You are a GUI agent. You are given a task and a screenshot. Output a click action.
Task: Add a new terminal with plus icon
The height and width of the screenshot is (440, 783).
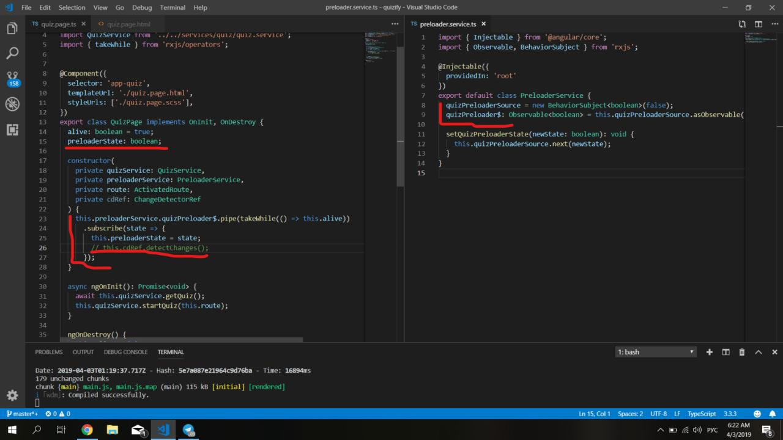pos(710,352)
